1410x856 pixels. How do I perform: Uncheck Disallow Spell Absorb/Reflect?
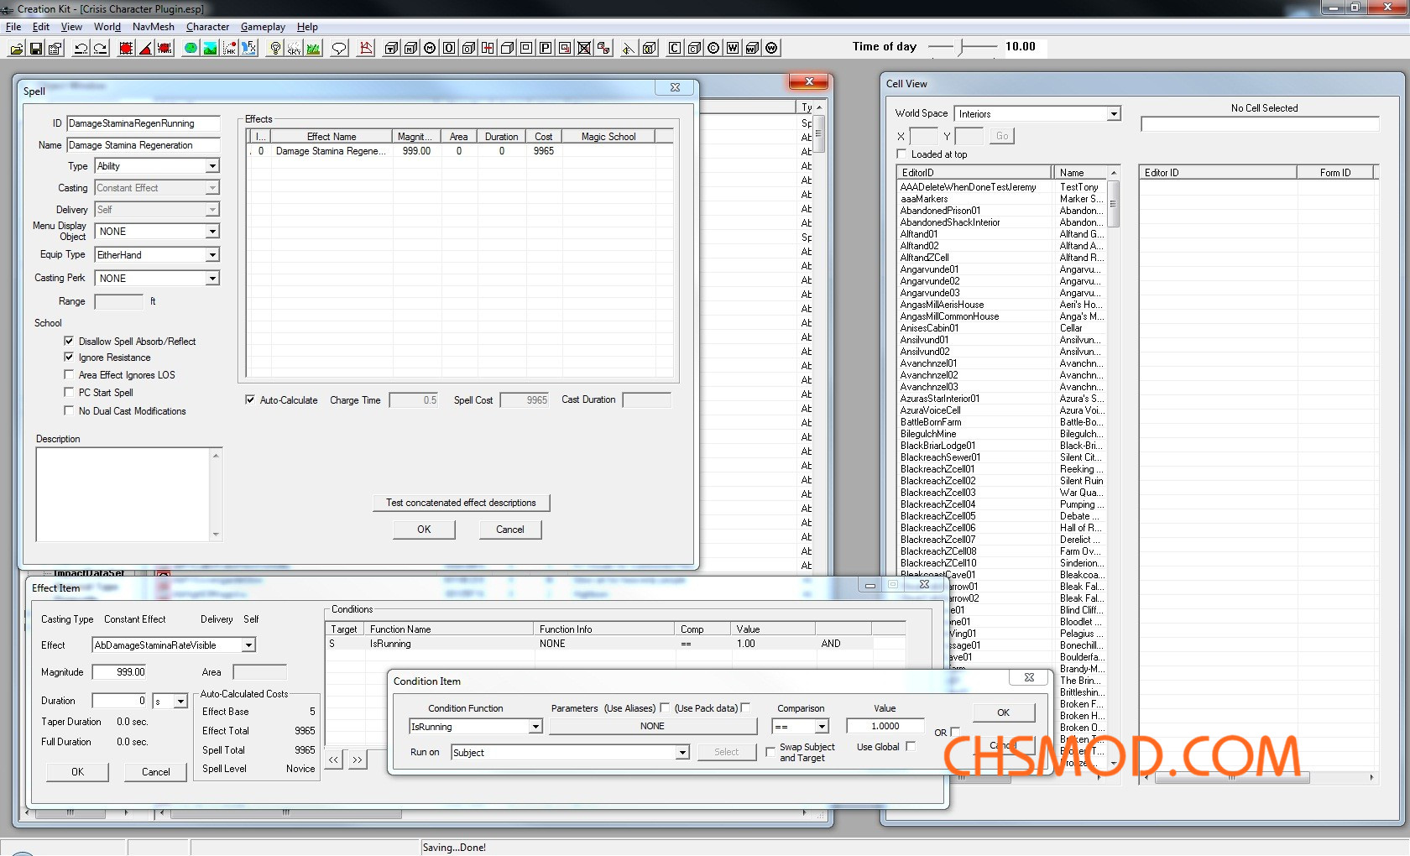[x=69, y=341]
